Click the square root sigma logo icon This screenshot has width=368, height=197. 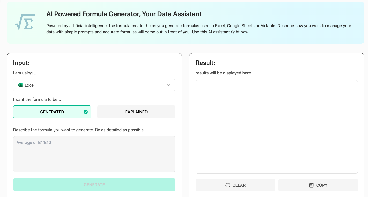[25, 22]
